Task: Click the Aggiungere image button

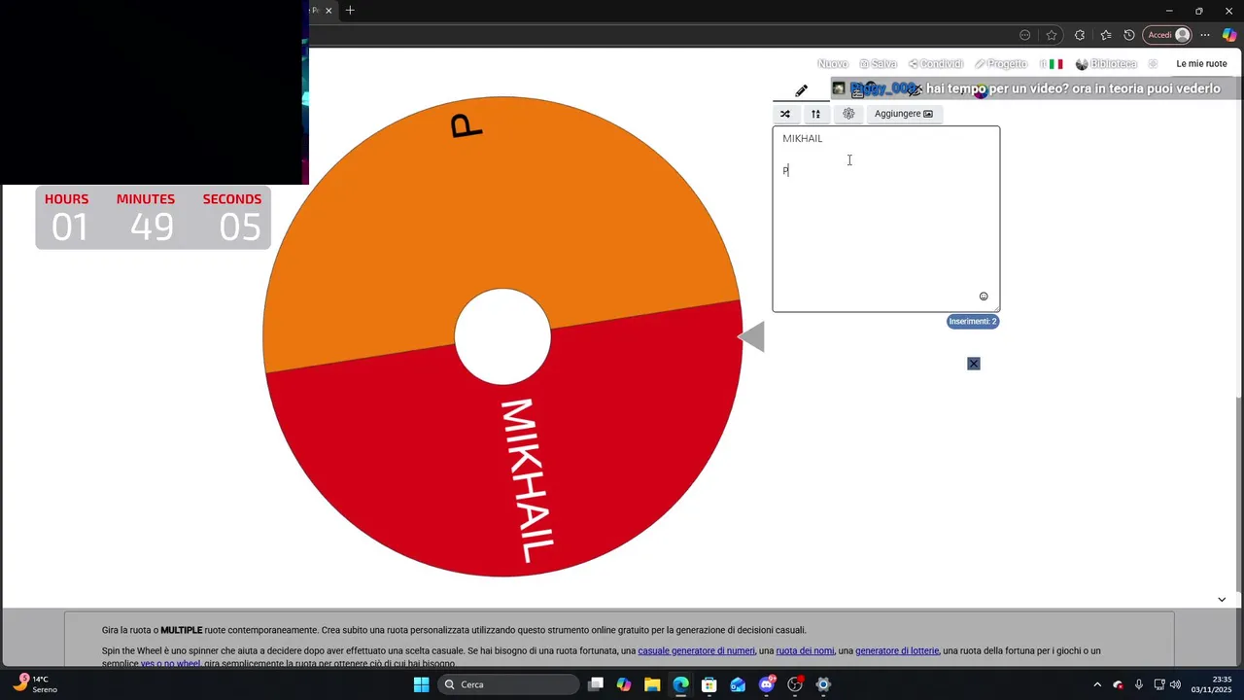Action: coord(904,114)
